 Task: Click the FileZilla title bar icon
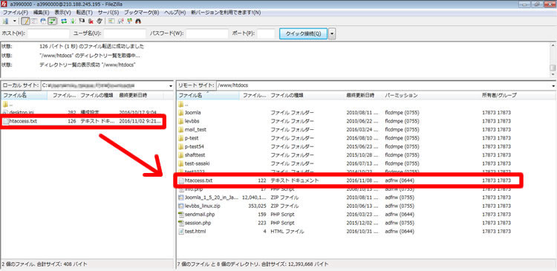coord(4,4)
